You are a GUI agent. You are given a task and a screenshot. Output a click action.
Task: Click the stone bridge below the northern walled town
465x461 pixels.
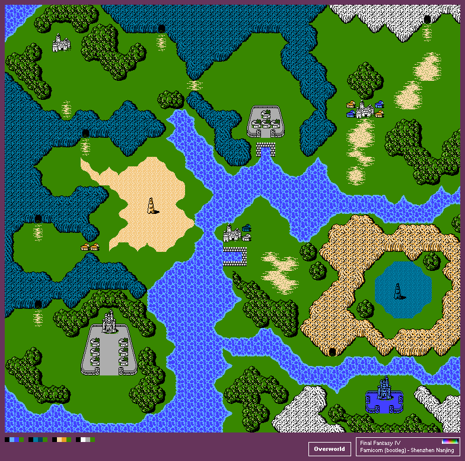click(265, 148)
